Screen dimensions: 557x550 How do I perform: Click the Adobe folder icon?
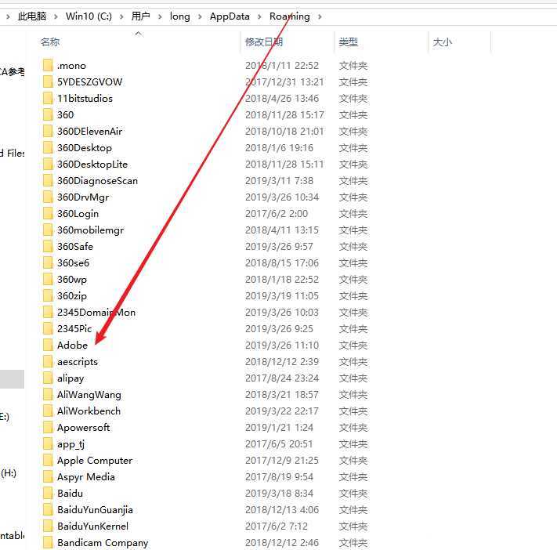[47, 345]
